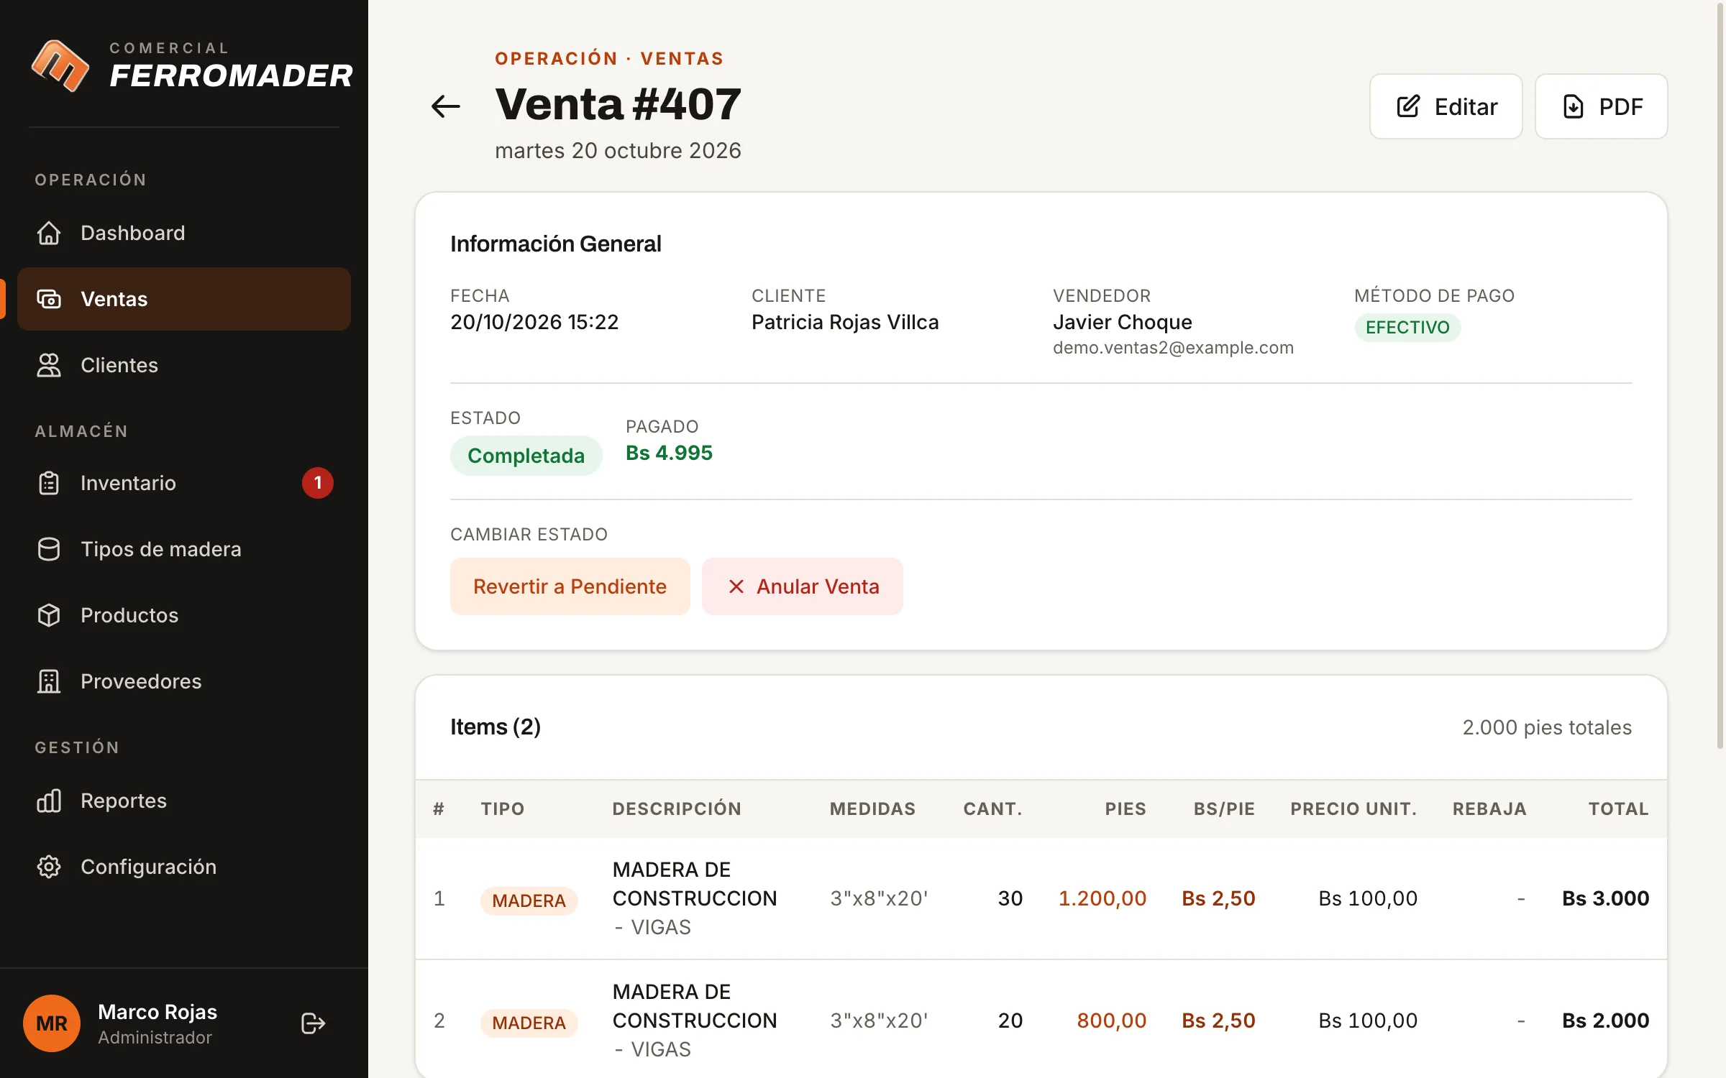This screenshot has height=1078, width=1726.
Task: Click the MR user avatar
Action: click(52, 1023)
